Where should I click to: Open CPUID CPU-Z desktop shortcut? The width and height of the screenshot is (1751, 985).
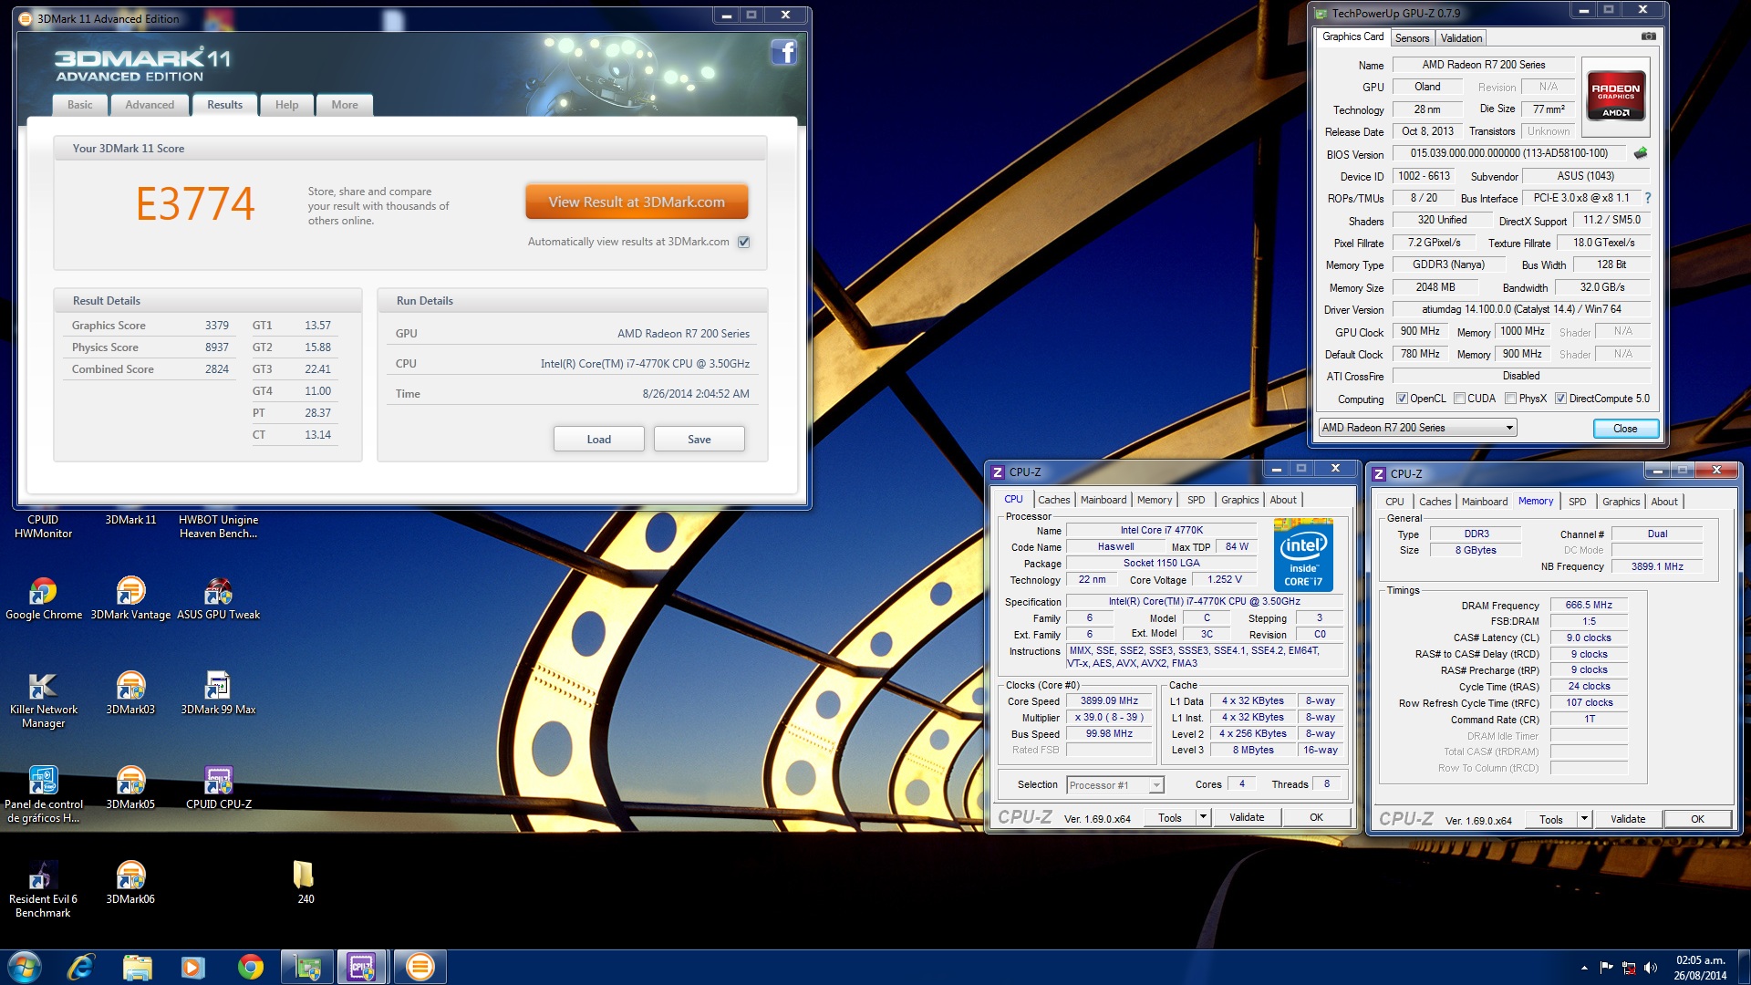[x=218, y=788]
